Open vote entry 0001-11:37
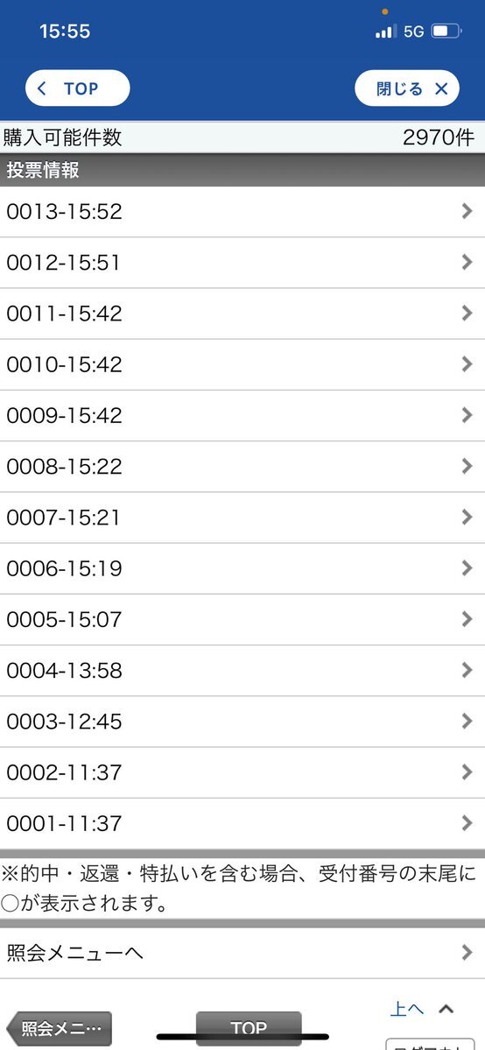 pyautogui.click(x=242, y=824)
